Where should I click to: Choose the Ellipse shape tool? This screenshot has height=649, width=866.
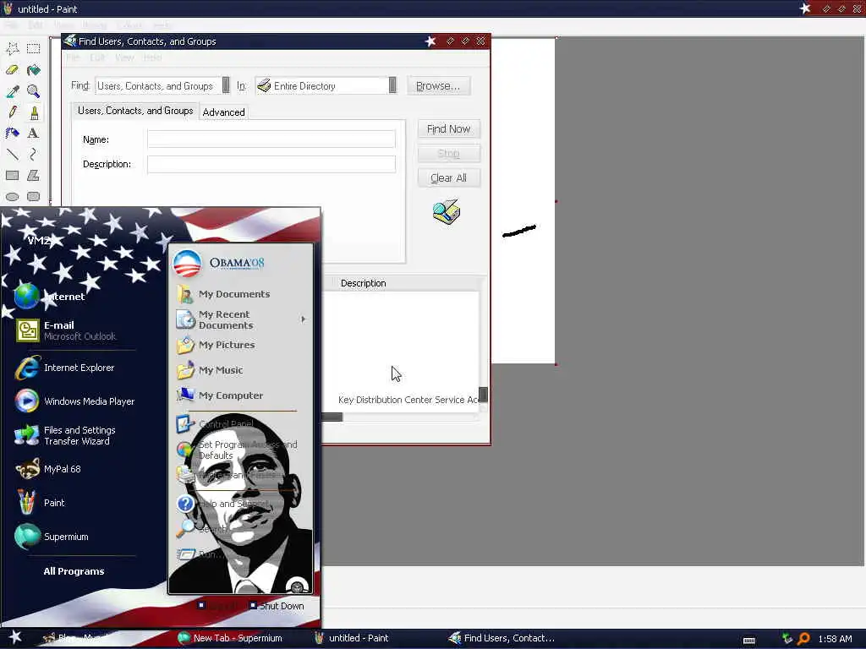[x=12, y=196]
